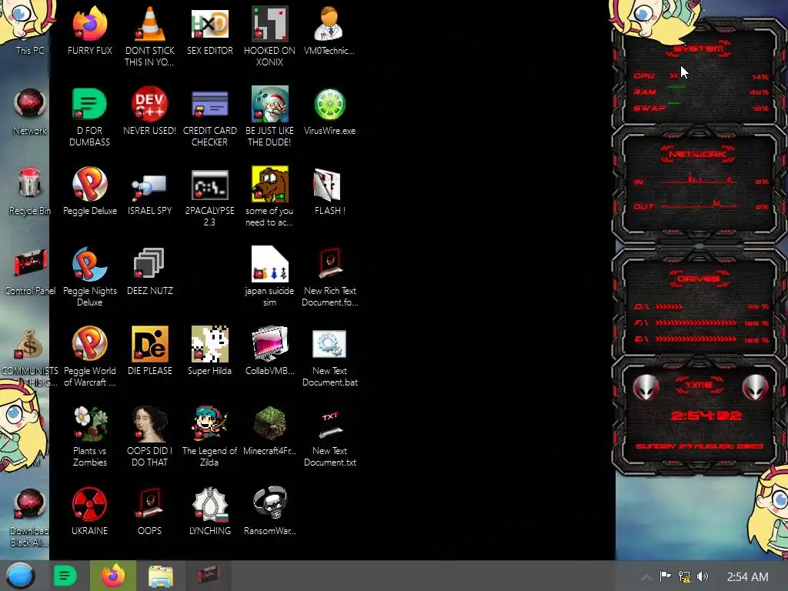Select the CREDIT CARD CHECKER icon
This screenshot has width=788, height=591.
pos(209,117)
